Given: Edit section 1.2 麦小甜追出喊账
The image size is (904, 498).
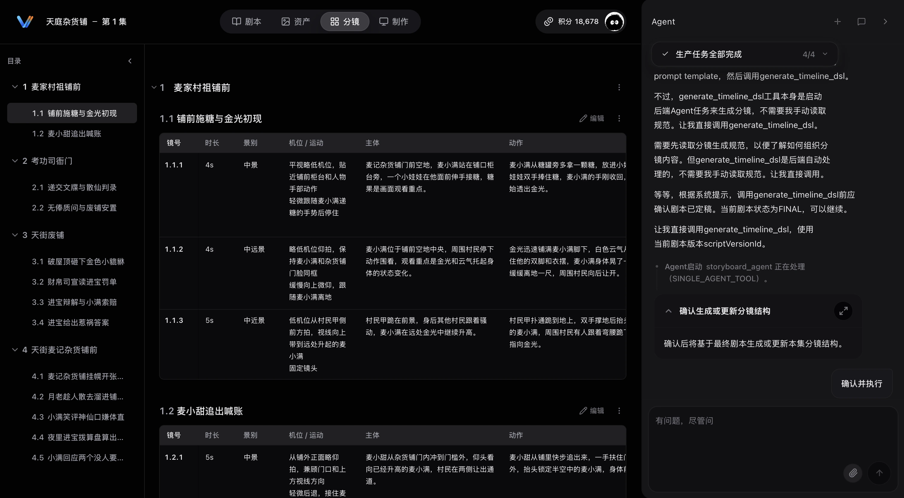Looking at the screenshot, I should coord(592,411).
